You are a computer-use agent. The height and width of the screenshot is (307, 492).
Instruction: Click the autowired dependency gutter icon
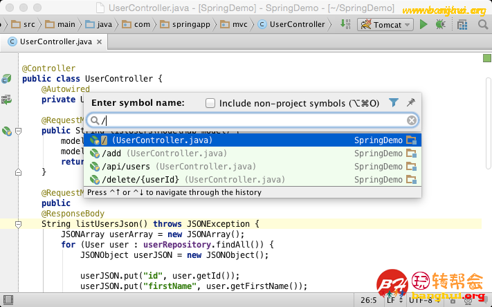[6, 100]
